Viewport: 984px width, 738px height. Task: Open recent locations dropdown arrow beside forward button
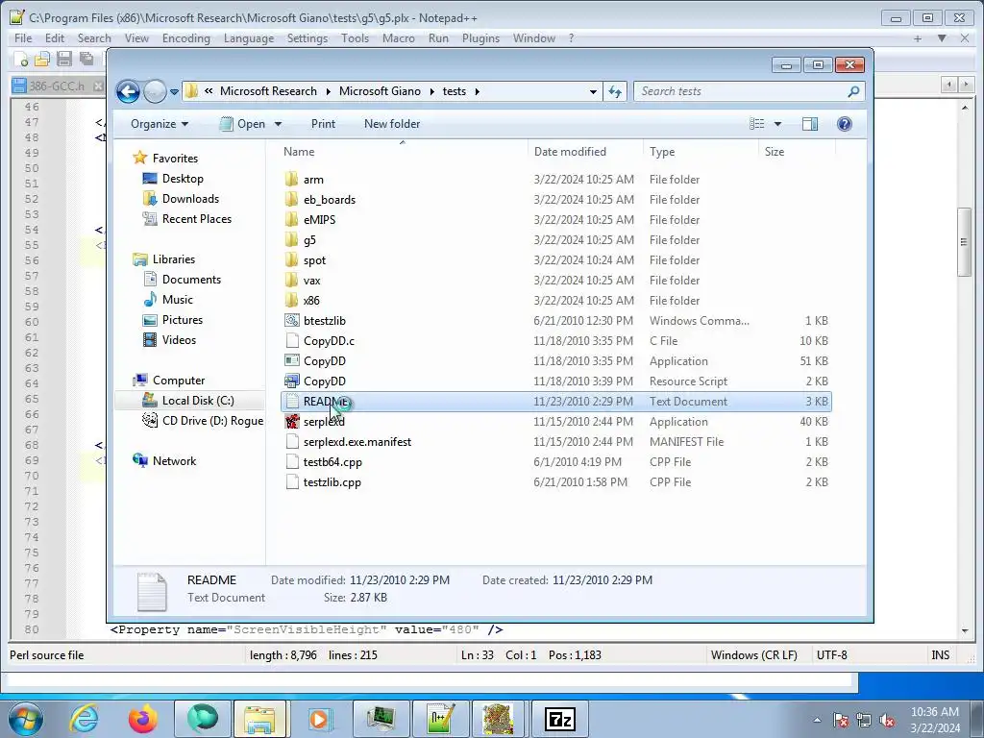[x=174, y=91]
